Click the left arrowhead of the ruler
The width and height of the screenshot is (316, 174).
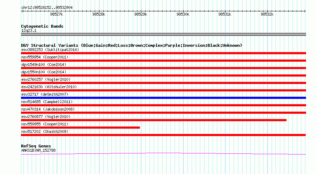(x=22, y=11)
